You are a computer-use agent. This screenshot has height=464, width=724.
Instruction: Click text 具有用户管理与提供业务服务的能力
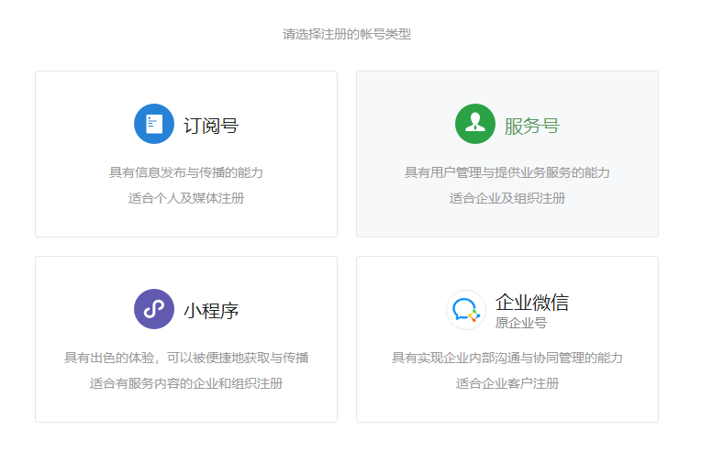(x=507, y=172)
